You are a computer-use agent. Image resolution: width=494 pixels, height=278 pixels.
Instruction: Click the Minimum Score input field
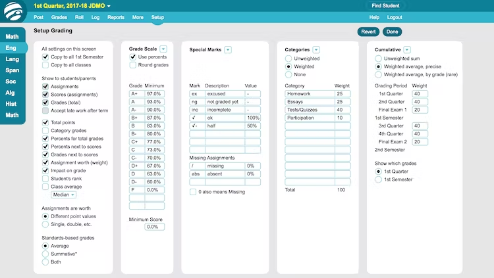(153, 227)
